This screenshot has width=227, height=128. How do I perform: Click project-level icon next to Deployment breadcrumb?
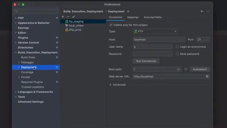128,11
